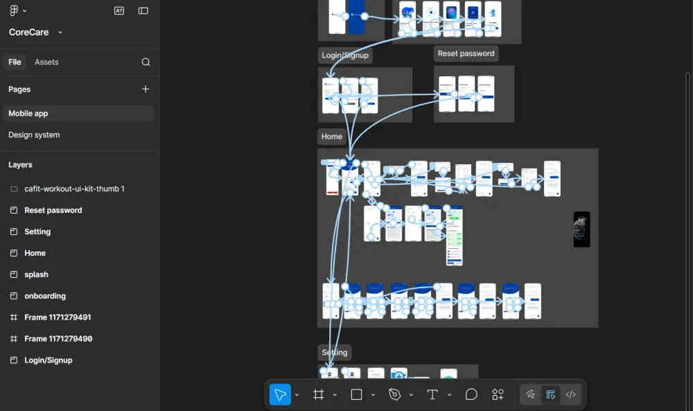The image size is (693, 411).
Task: Open the Move tool options dropdown
Action: pyautogui.click(x=297, y=394)
